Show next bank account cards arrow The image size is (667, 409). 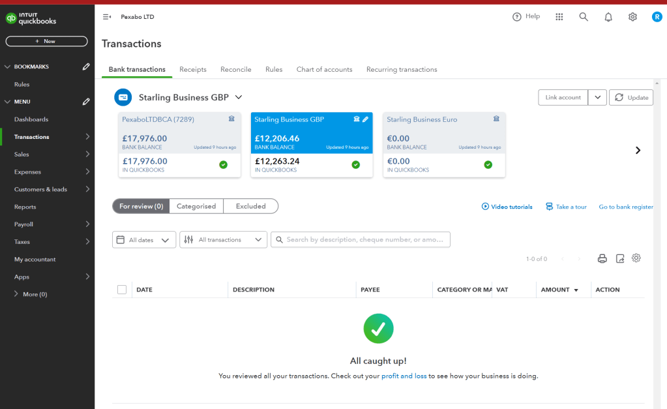[638, 150]
